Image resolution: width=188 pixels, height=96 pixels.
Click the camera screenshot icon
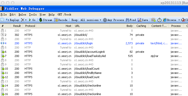click(x=154, y=20)
